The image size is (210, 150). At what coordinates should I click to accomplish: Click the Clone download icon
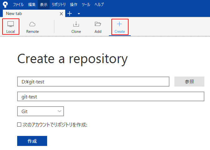coord(76,24)
